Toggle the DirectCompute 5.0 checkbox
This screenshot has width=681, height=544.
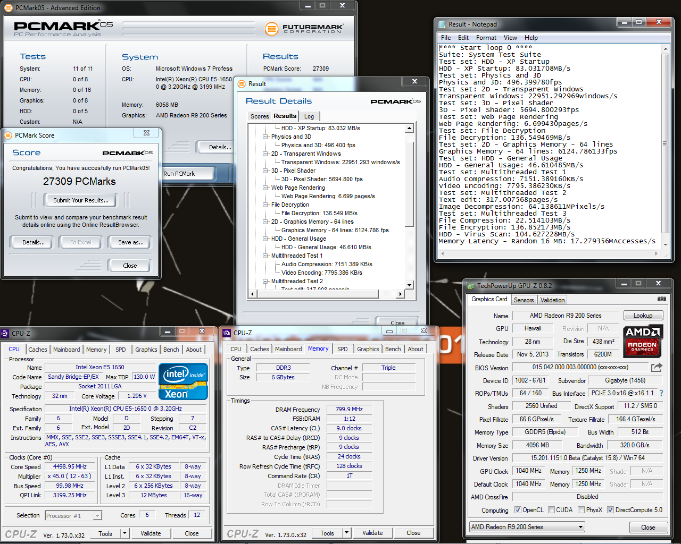(x=610, y=510)
